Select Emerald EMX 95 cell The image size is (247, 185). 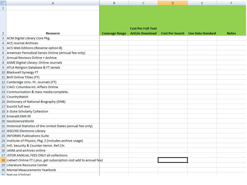[53, 116]
